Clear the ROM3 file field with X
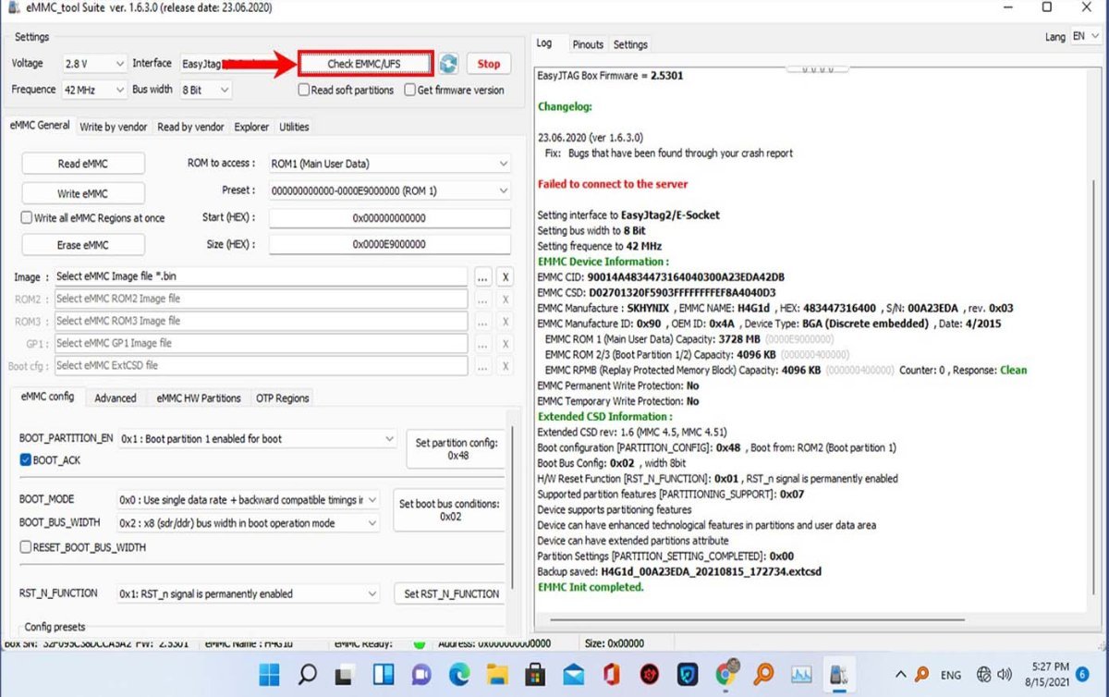This screenshot has height=697, width=1109. [x=506, y=321]
